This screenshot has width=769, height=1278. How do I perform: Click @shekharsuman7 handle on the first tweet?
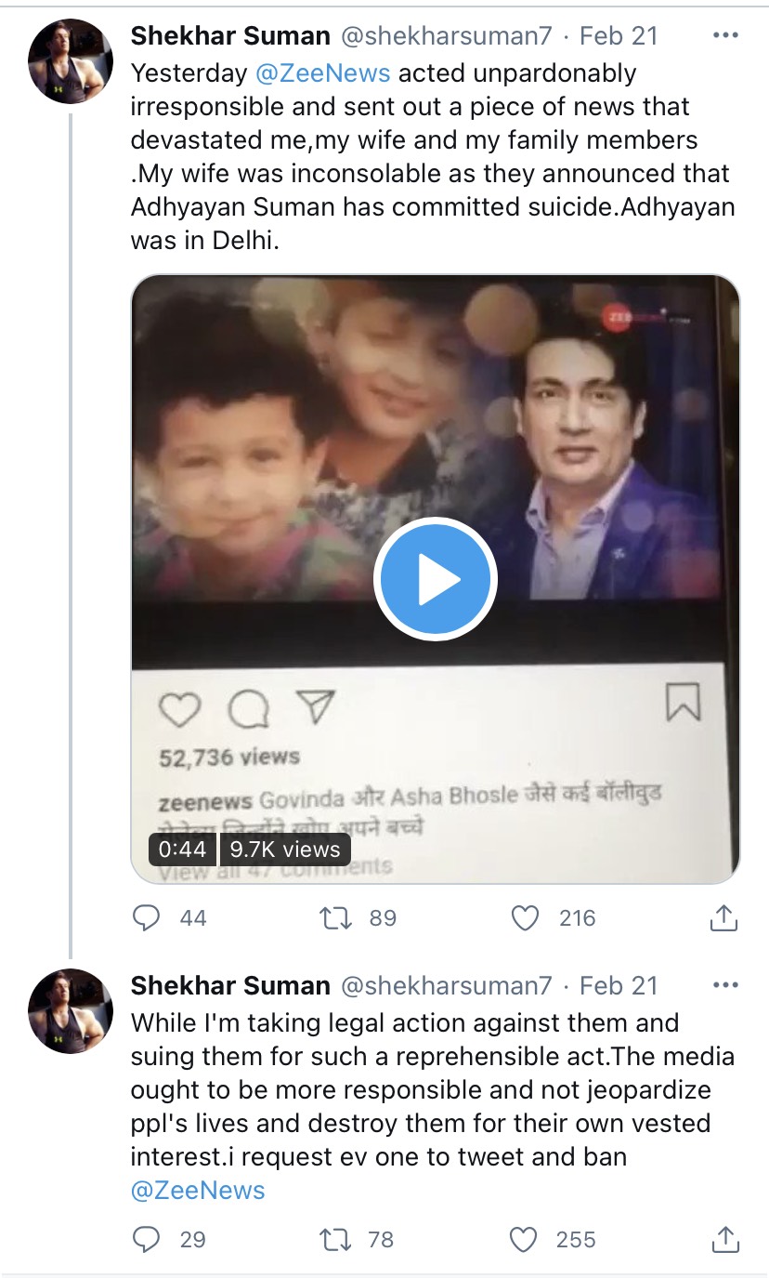(448, 35)
